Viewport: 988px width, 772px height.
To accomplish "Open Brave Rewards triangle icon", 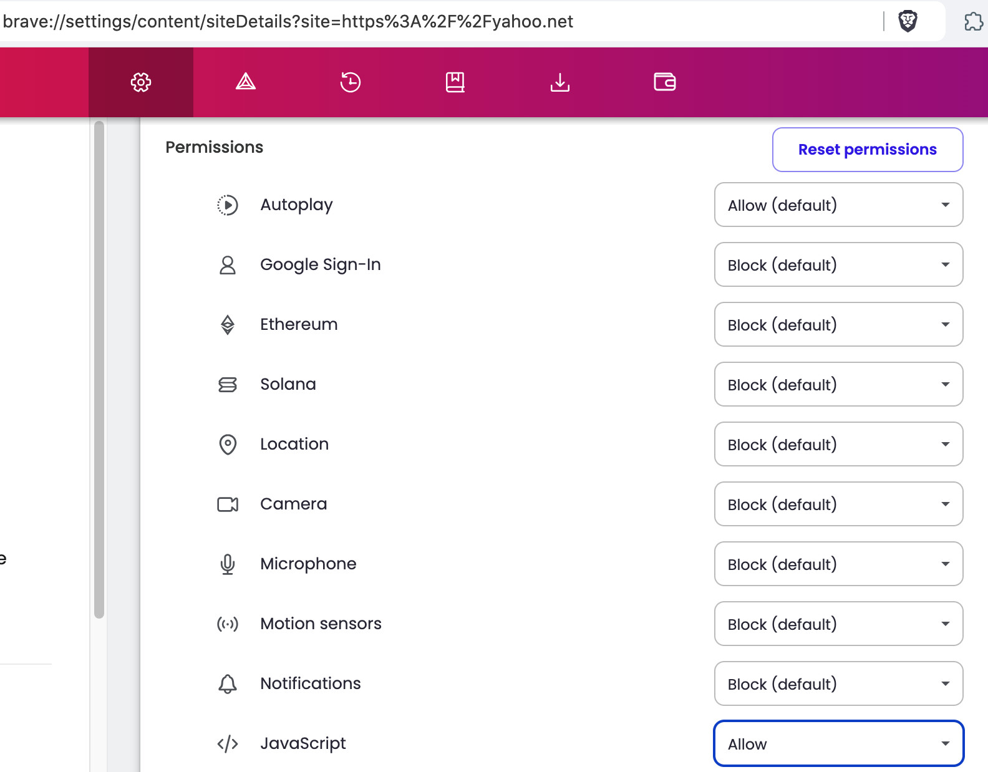I will pos(246,82).
